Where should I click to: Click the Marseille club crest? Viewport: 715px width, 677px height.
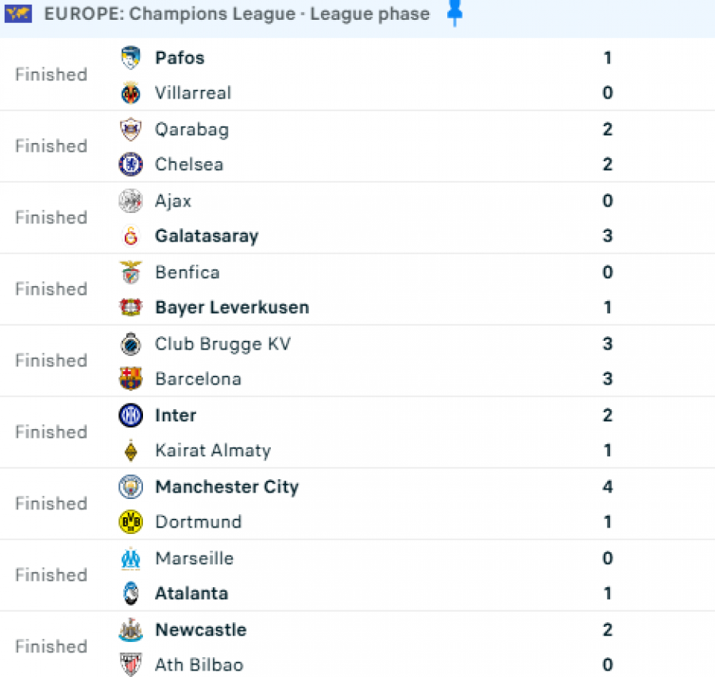[x=131, y=559]
